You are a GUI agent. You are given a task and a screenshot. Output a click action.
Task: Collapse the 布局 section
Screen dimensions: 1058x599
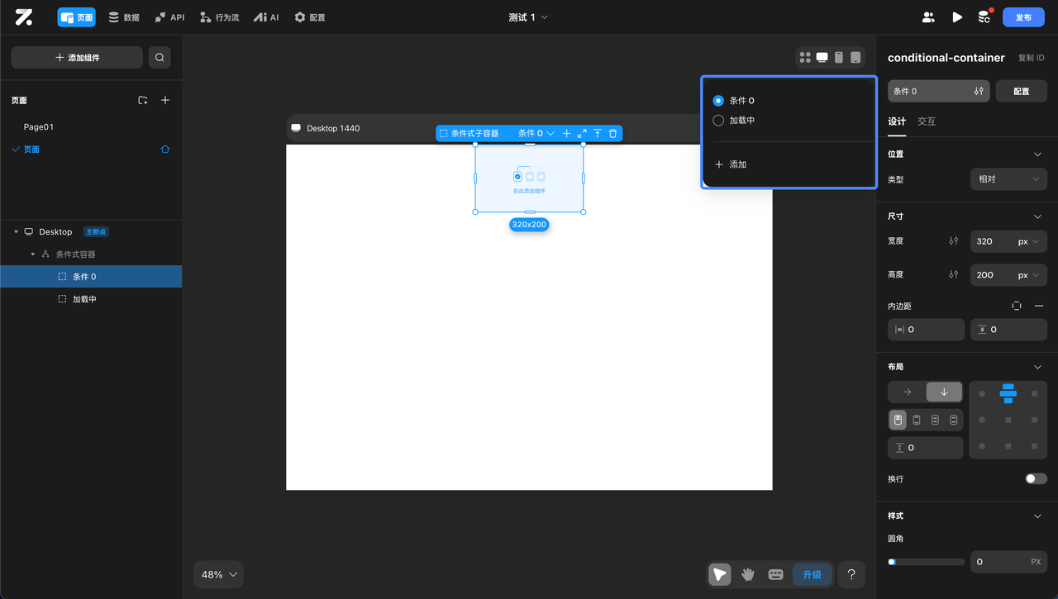(1038, 367)
